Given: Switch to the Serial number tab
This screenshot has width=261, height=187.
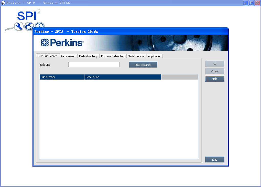Looking at the screenshot, I should coord(136,56).
